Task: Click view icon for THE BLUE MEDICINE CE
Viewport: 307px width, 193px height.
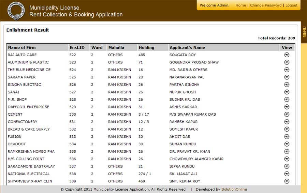Action: pos(287,70)
